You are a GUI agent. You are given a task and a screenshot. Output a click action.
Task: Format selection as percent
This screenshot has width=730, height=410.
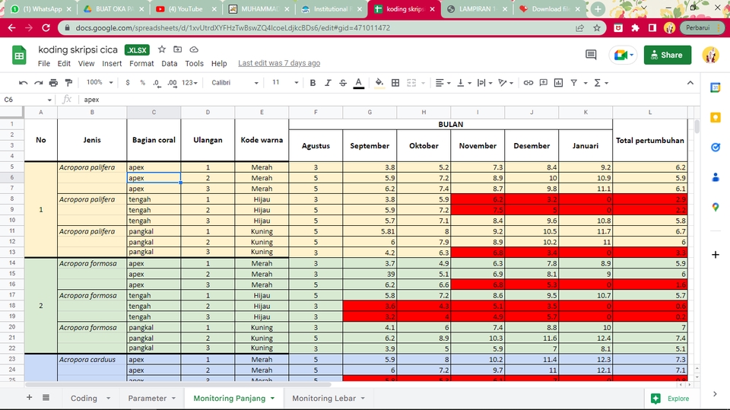click(142, 83)
